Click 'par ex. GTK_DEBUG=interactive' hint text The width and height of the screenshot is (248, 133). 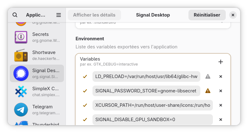click(109, 64)
